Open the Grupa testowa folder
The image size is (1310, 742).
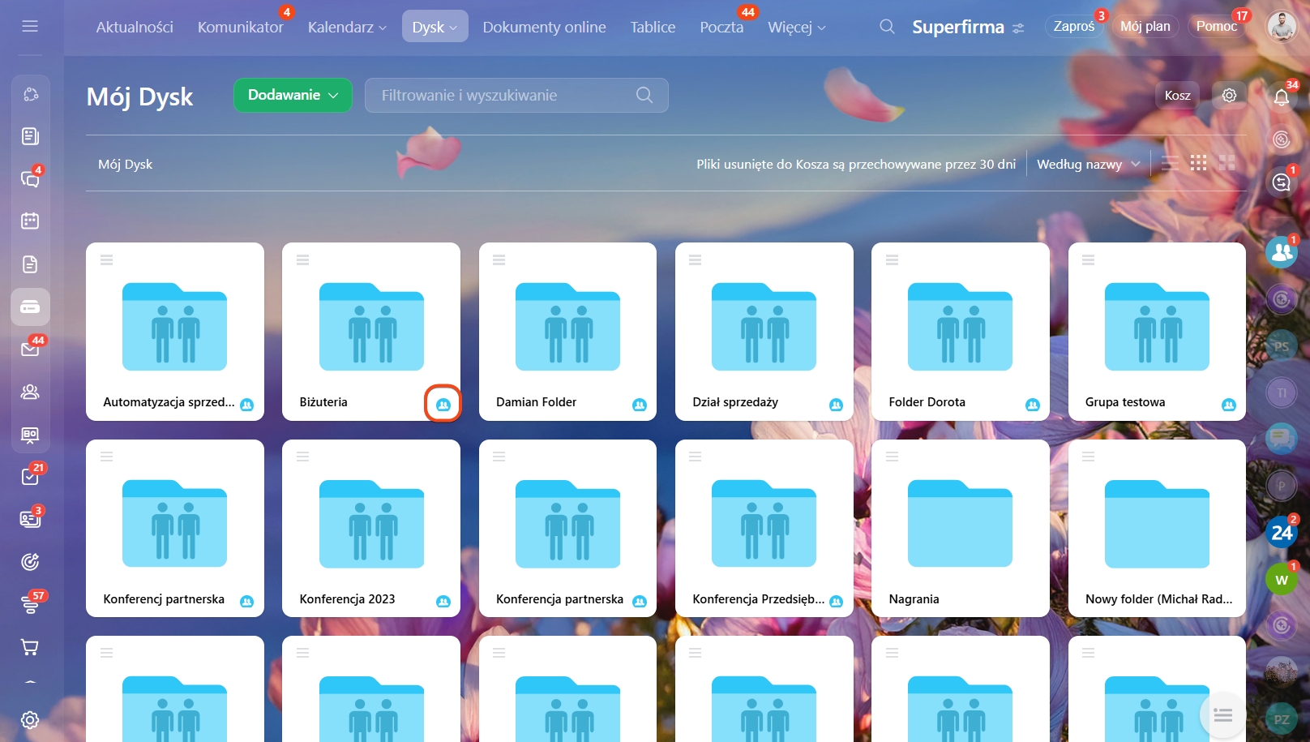point(1157,331)
